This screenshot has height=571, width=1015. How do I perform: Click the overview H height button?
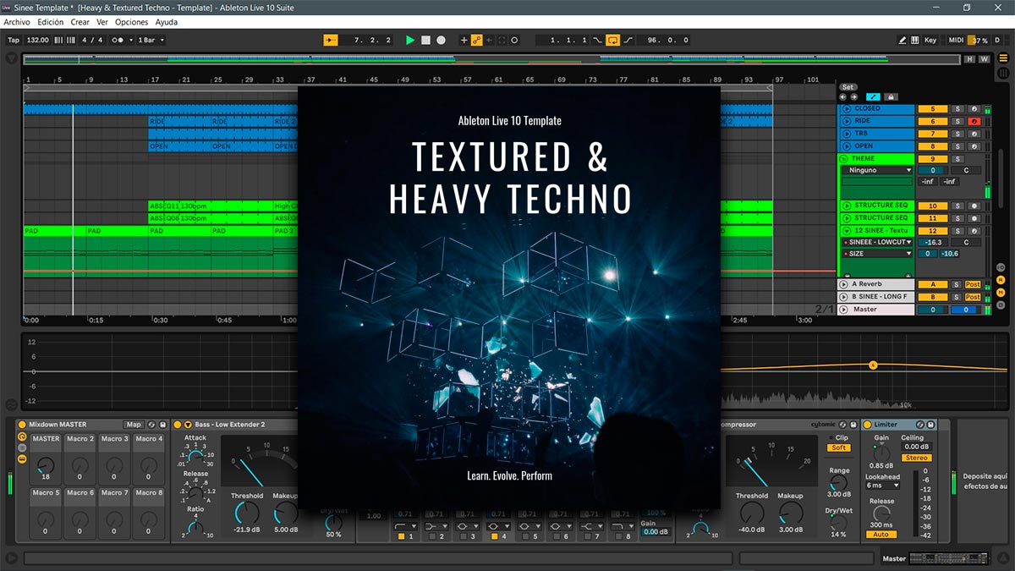(x=969, y=59)
